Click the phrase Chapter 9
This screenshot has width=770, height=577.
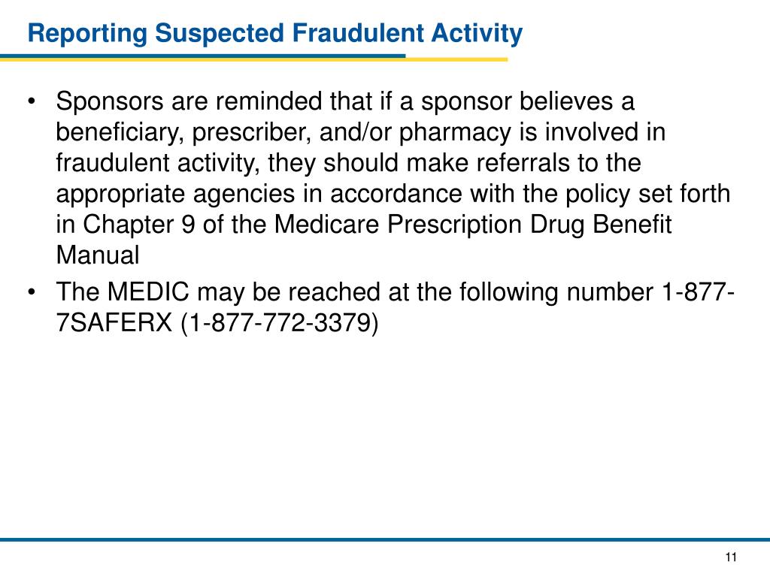point(138,225)
